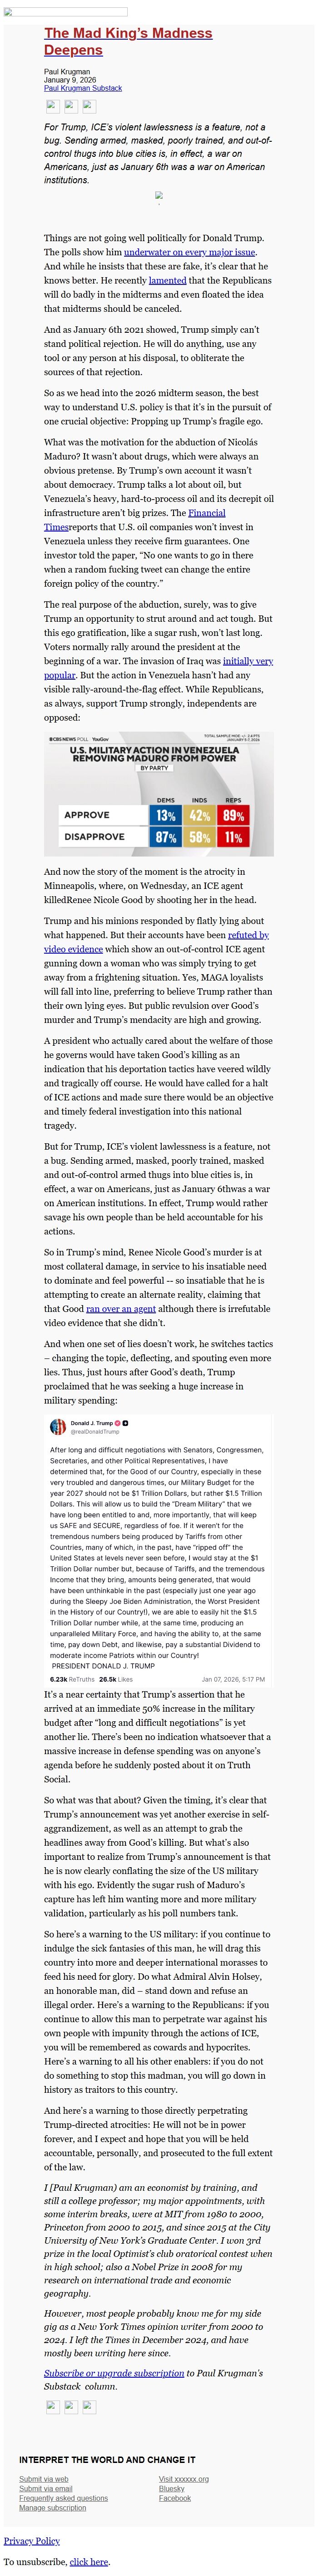Open "The Mad King's Madness Deepens" headline link
The image size is (318, 2576).
(128, 41)
